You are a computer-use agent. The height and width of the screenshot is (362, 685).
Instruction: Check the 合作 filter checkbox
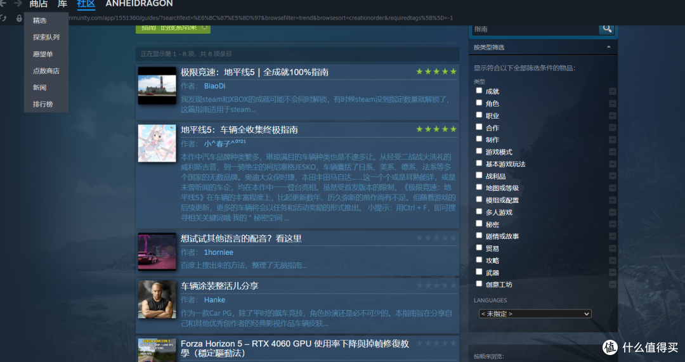click(479, 127)
